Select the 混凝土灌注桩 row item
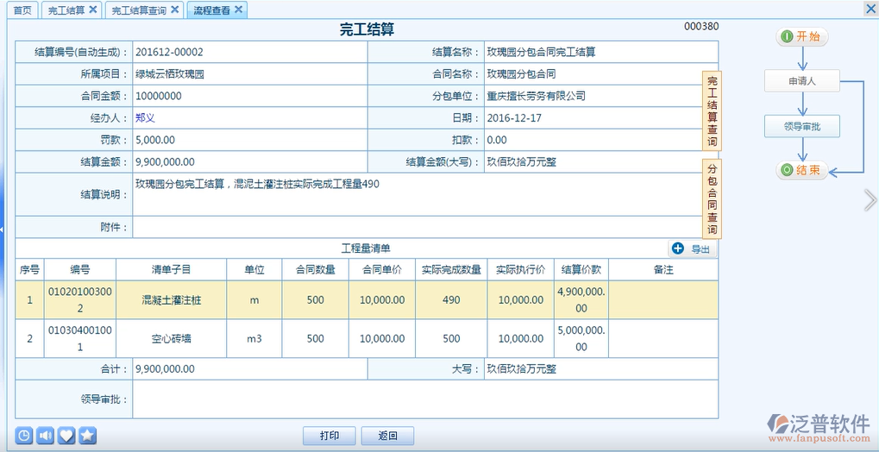Screen dimensions: 879x452 coord(171,300)
